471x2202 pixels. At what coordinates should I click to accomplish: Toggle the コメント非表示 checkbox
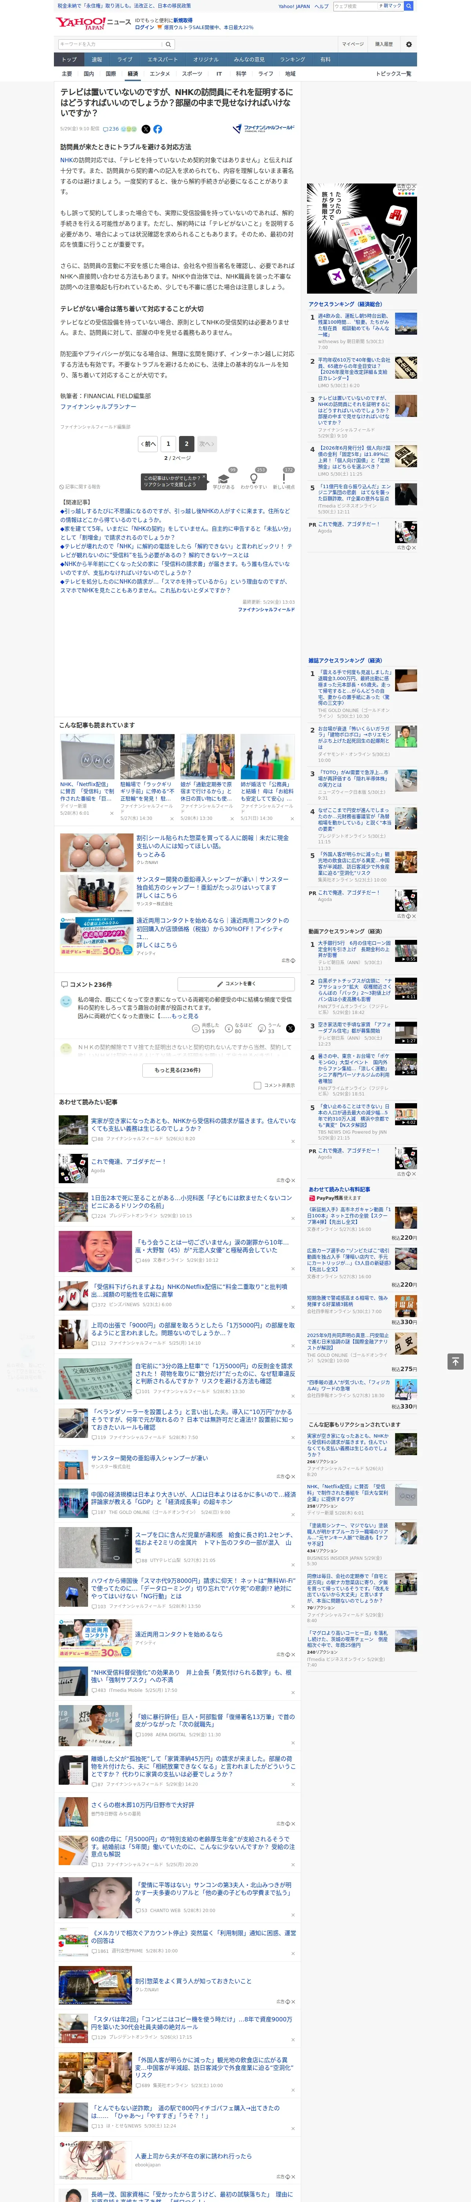pyautogui.click(x=257, y=1085)
